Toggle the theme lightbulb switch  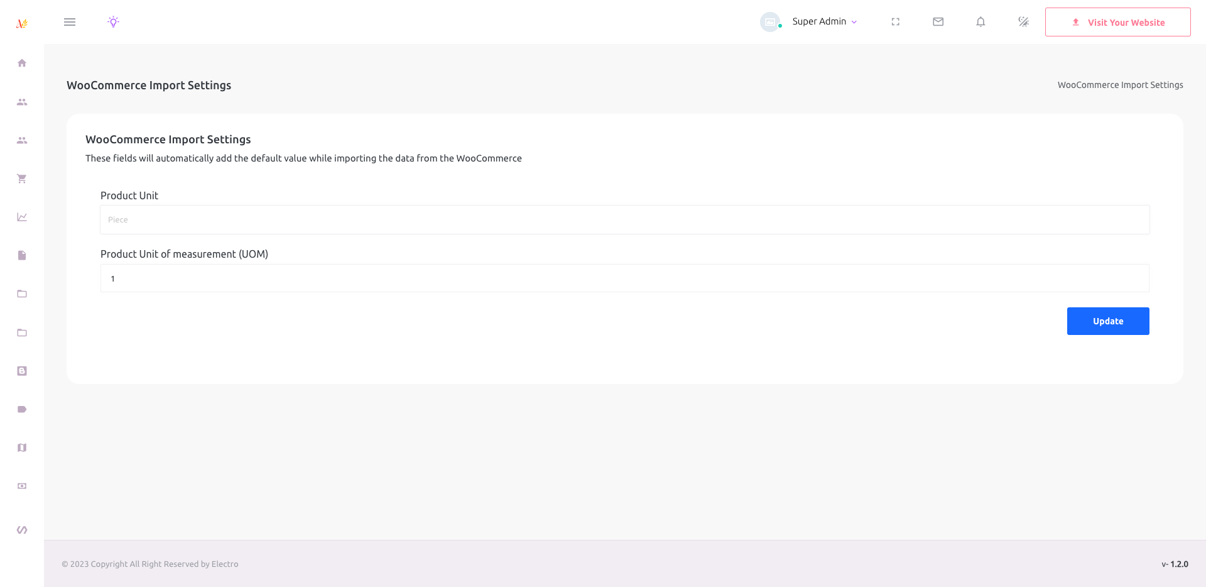pyautogui.click(x=114, y=21)
